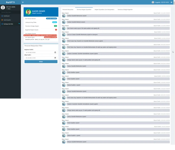Screen dimensions: 175x150
Task: Focus the Bitiş Tarihi date field
Action: pyautogui.click(x=41, y=58)
